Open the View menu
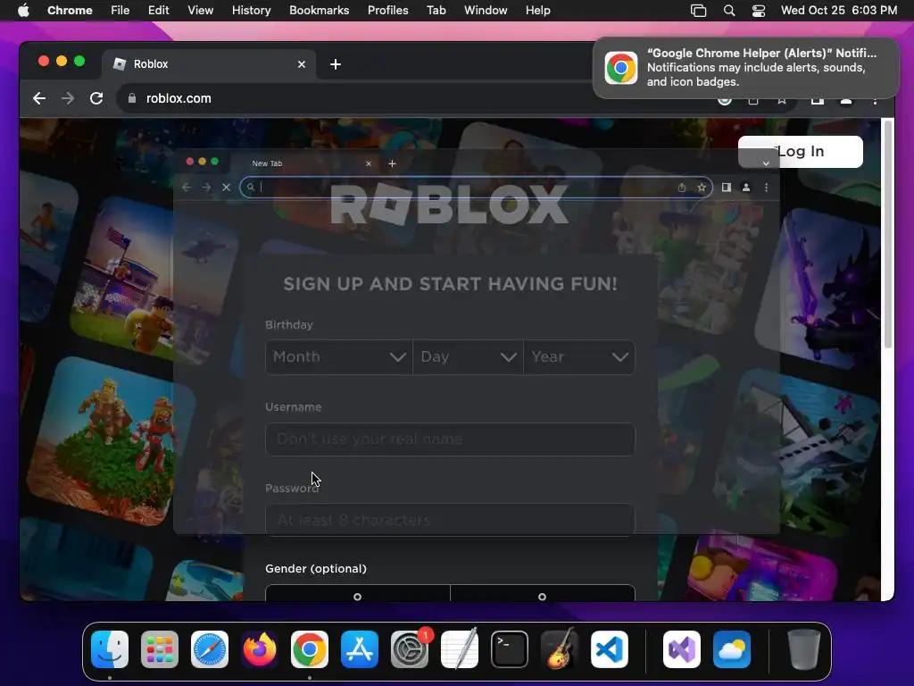Screen dimensions: 914x686 pos(200,11)
